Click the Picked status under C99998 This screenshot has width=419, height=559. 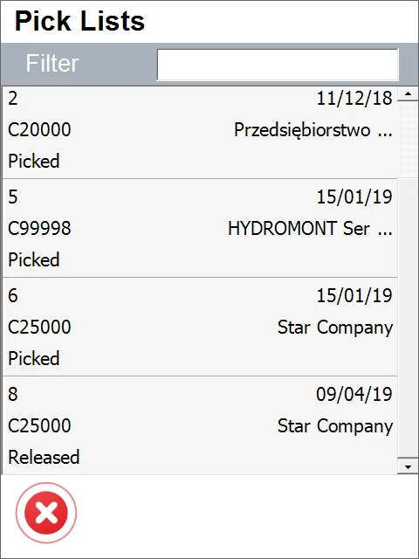click(34, 259)
